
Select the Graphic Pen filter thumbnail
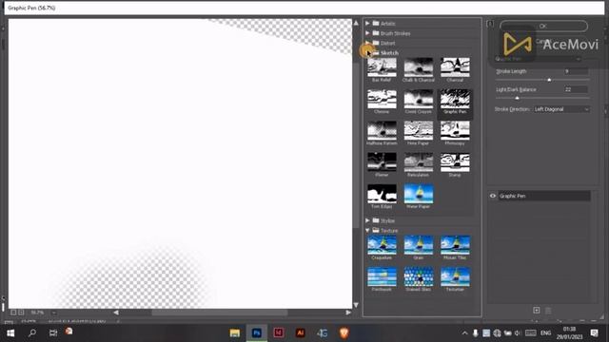(x=455, y=99)
